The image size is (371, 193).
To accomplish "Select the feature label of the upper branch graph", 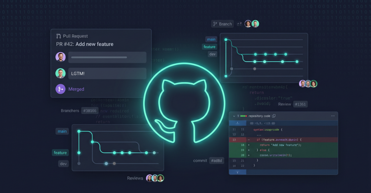I will pyautogui.click(x=209, y=47).
